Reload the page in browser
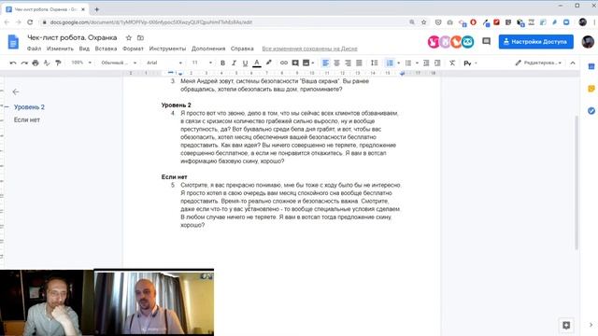The image size is (598, 336). coord(30,22)
